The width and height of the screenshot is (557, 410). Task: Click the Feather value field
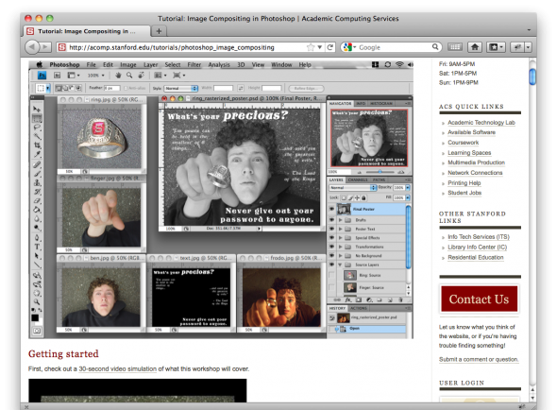pos(112,88)
